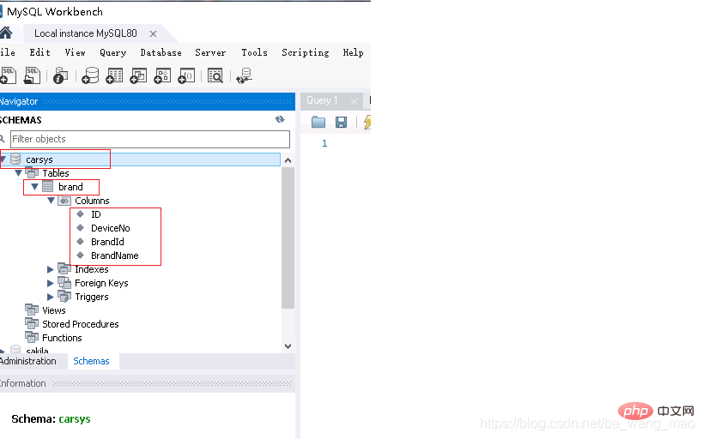Create a new function icon
Image resolution: width=703 pixels, height=439 pixels.
pyautogui.click(x=186, y=75)
